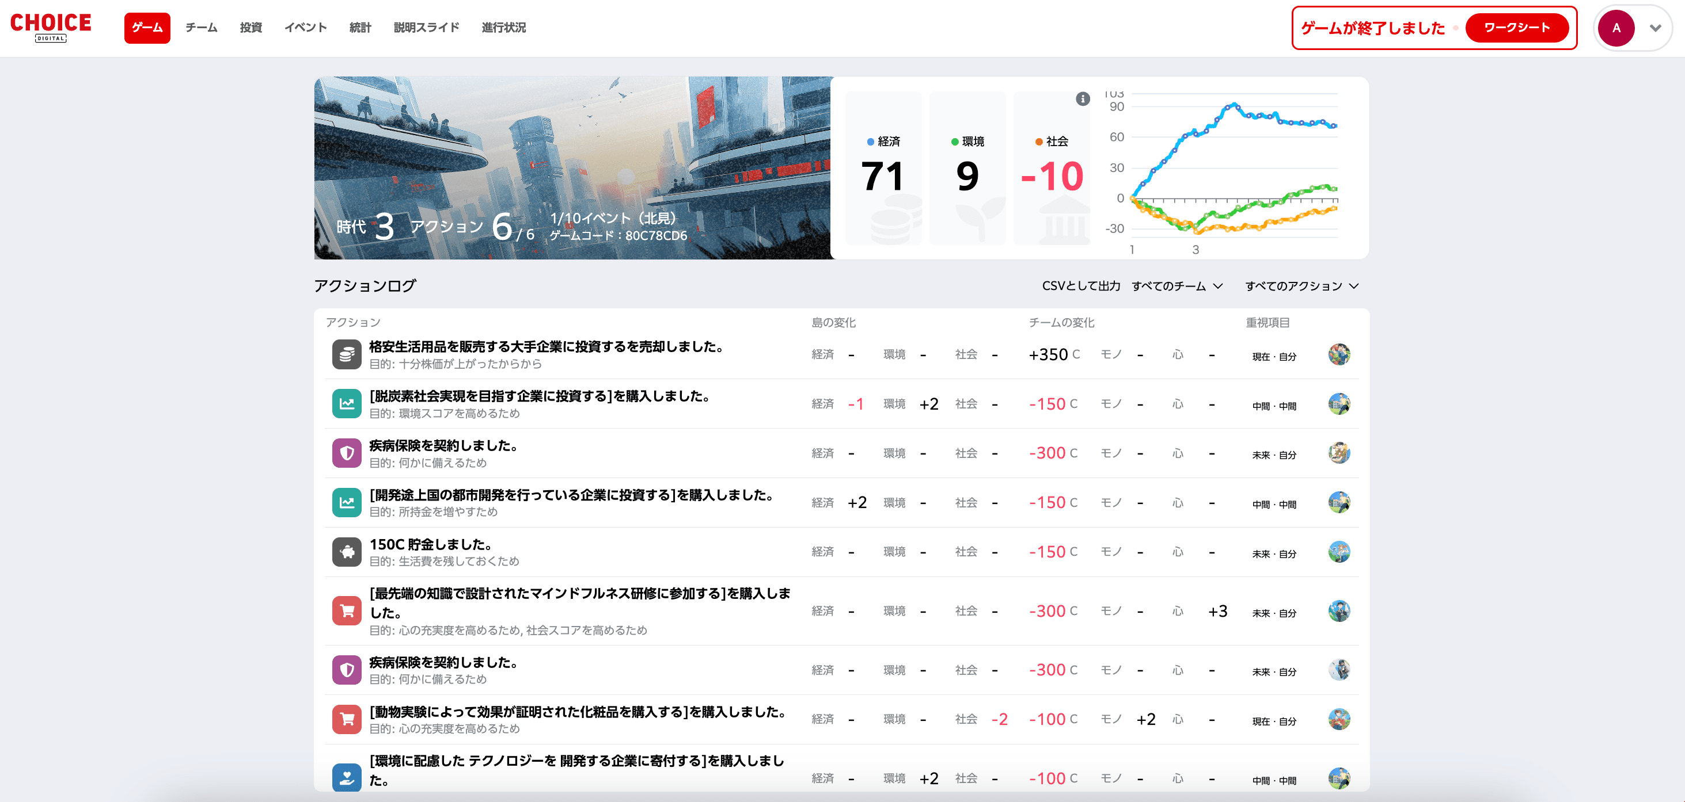
Task: Open the 統計 tab
Action: 360,28
